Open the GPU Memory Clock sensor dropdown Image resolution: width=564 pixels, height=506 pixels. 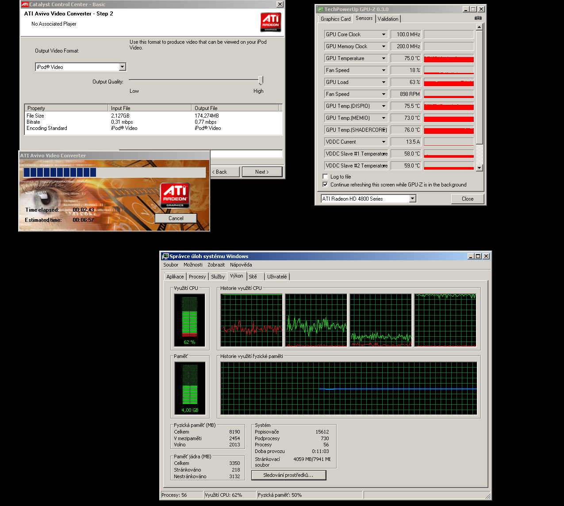pos(384,46)
